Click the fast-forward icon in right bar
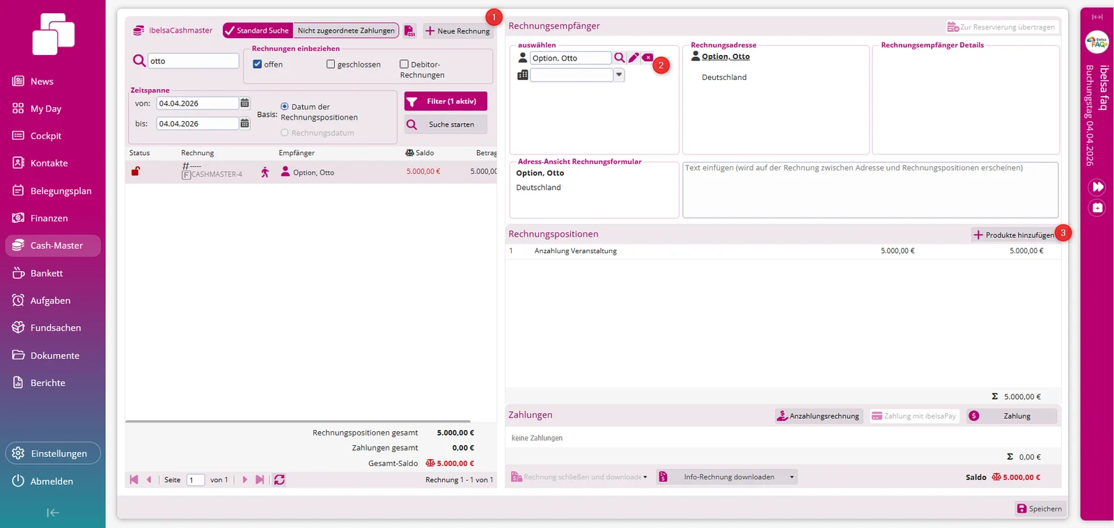Screen dimensions: 1114x528 (1097, 186)
